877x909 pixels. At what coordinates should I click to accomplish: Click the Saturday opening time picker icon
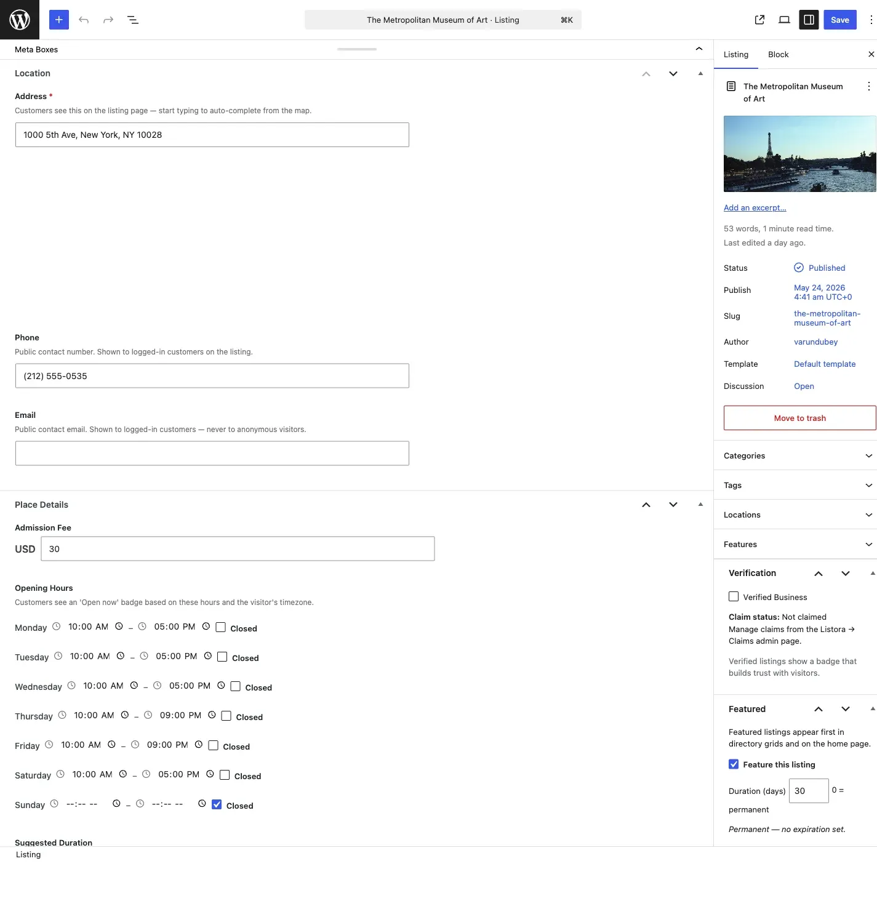tap(123, 774)
